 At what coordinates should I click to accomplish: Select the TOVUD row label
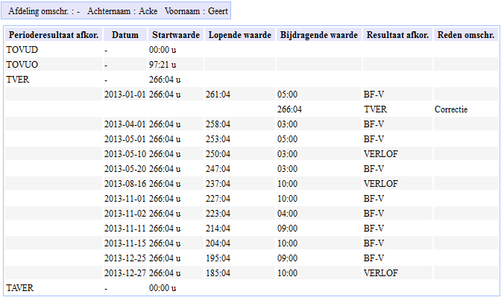[22, 50]
